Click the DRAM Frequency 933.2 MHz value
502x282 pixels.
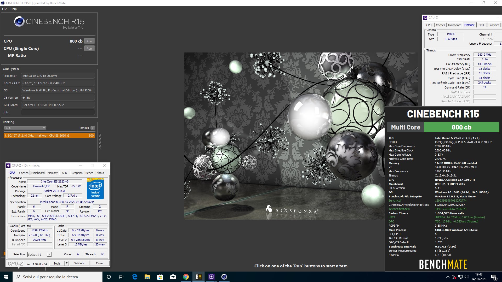(x=484, y=55)
